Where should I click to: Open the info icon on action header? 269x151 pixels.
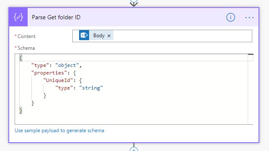(x=231, y=17)
